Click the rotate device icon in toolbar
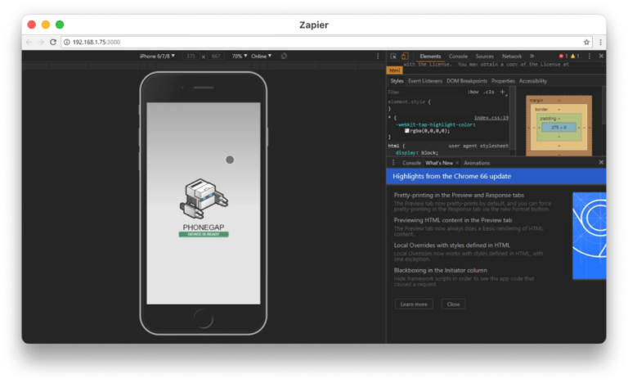Image resolution: width=628 pixels, height=383 pixels. pos(284,56)
